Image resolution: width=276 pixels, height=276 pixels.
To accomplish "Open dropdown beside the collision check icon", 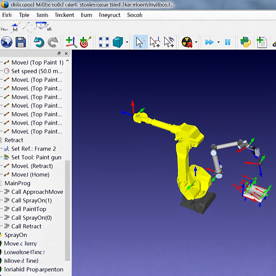I will [x=196, y=42].
